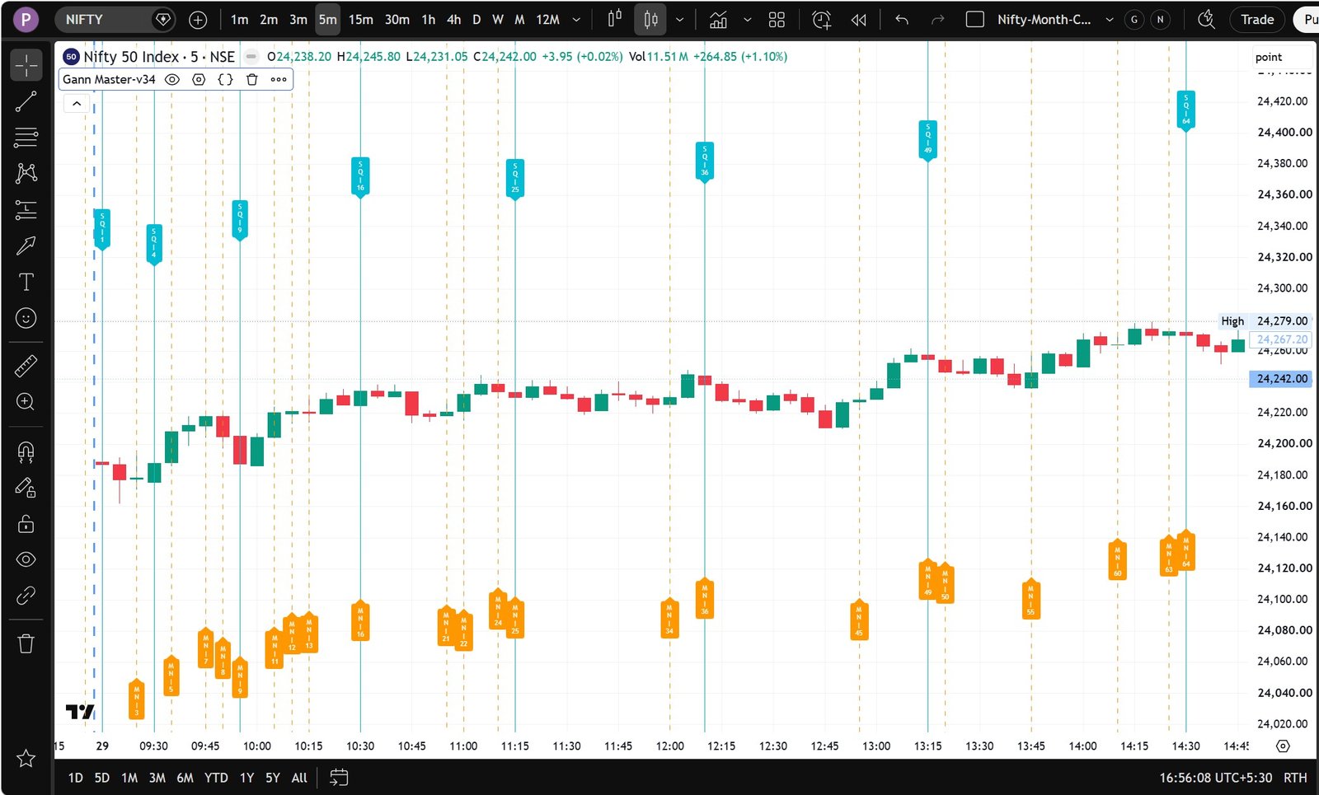Image resolution: width=1319 pixels, height=795 pixels.
Task: Remove drawings with the trash icon
Action: pos(26,643)
